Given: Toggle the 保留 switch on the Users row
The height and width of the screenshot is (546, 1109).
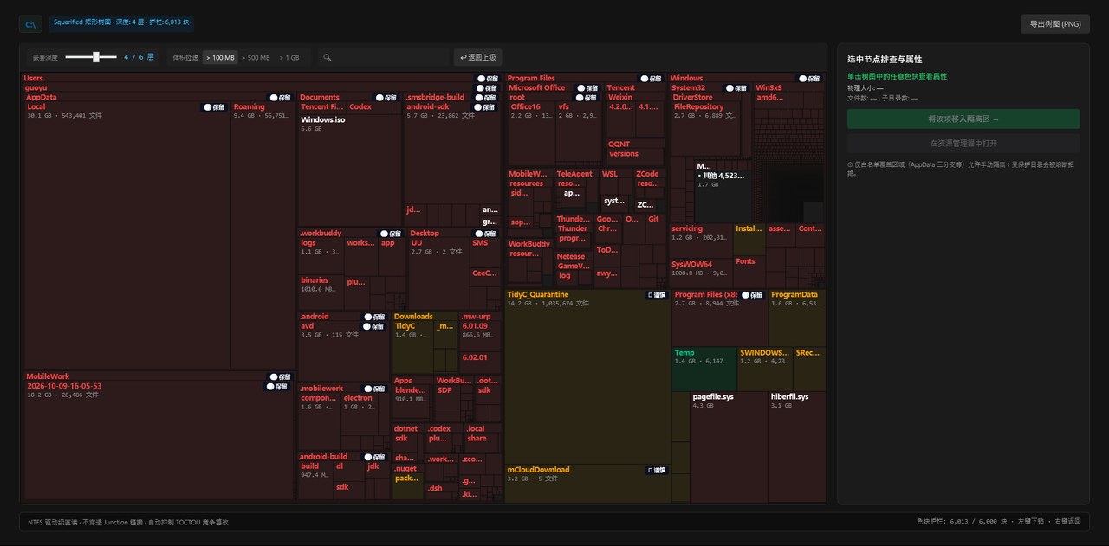Looking at the screenshot, I should (488, 79).
